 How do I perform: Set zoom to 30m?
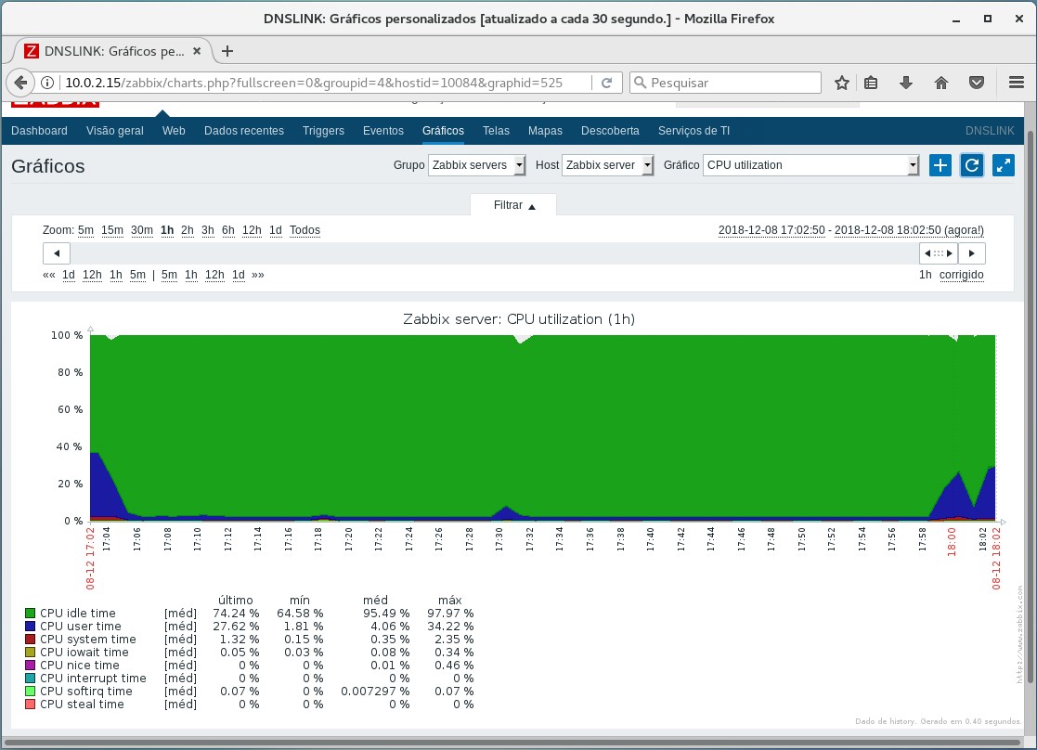pyautogui.click(x=141, y=230)
